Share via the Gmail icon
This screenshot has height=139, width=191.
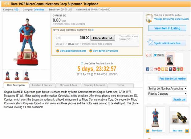click(x=155, y=69)
